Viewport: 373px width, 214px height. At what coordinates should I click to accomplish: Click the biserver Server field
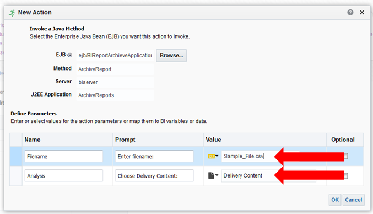click(115, 82)
